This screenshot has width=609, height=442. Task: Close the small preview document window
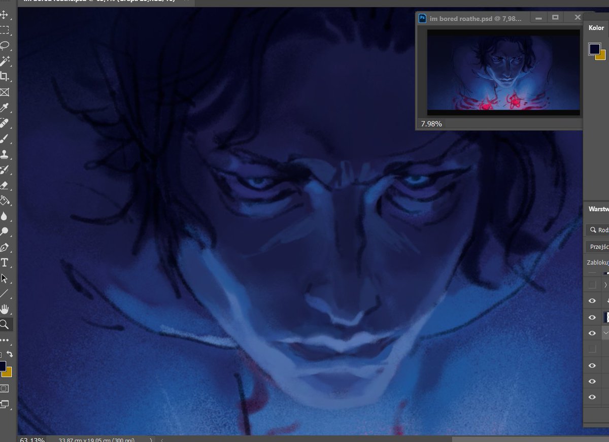coord(577,17)
